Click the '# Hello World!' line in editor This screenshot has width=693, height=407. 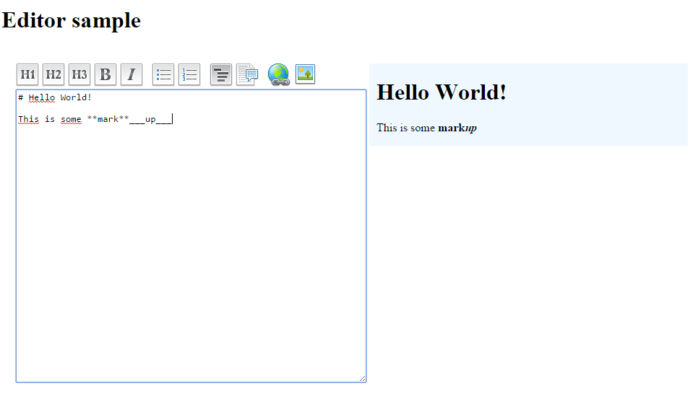point(55,97)
